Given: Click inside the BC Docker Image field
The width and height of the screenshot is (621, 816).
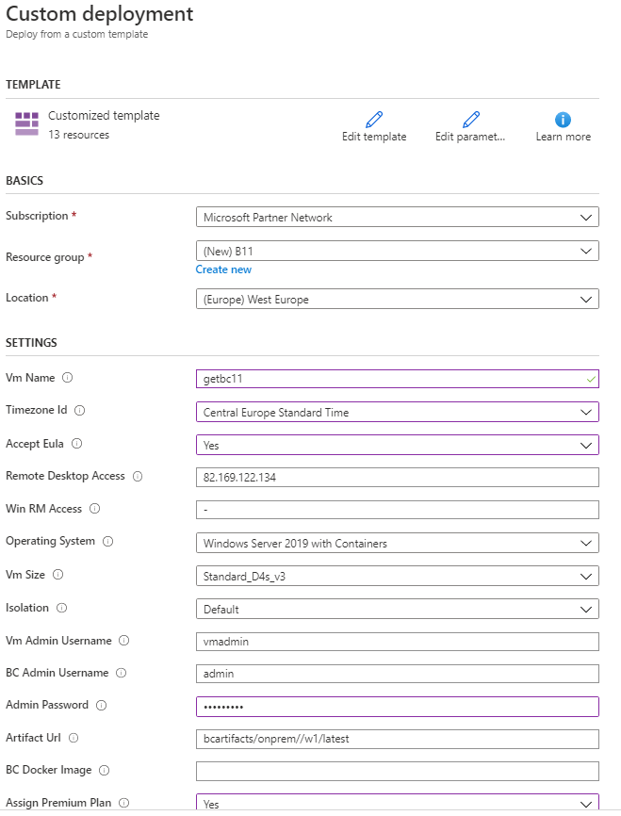Looking at the screenshot, I should tap(396, 772).
